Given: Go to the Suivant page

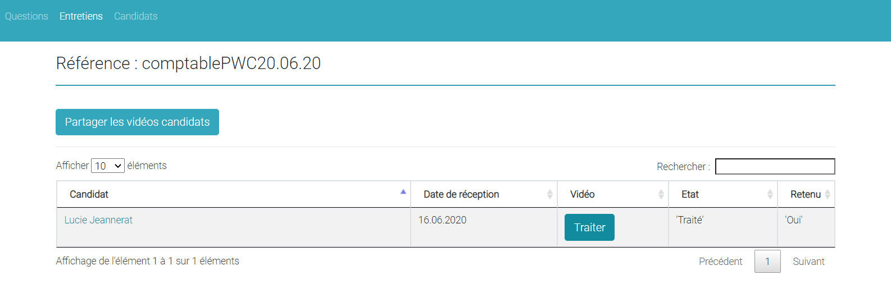Looking at the screenshot, I should click(808, 262).
